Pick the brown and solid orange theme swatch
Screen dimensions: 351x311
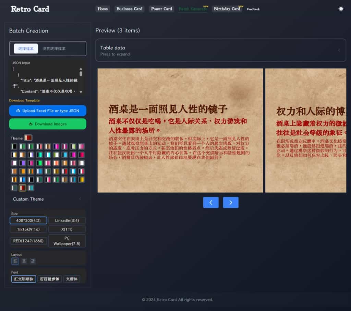[22, 171]
